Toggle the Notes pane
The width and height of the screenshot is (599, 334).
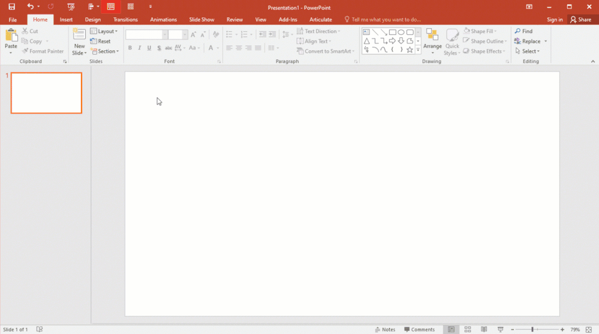pos(385,329)
